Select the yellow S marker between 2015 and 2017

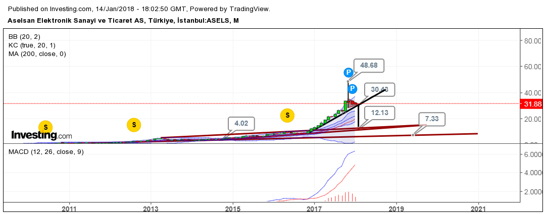[287, 115]
